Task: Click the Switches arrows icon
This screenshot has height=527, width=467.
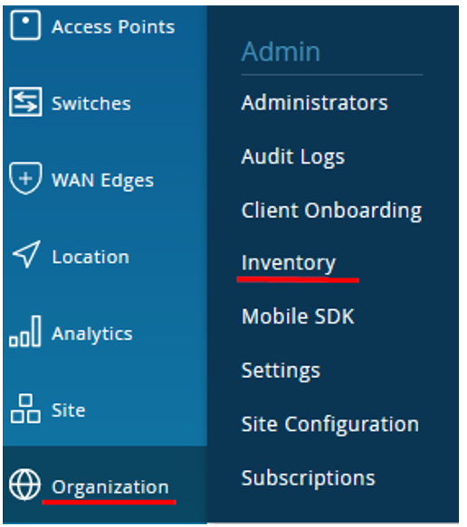Action: [x=25, y=101]
